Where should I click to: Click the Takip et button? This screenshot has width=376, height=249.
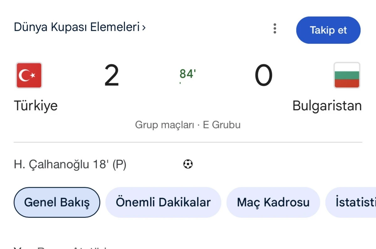(328, 30)
